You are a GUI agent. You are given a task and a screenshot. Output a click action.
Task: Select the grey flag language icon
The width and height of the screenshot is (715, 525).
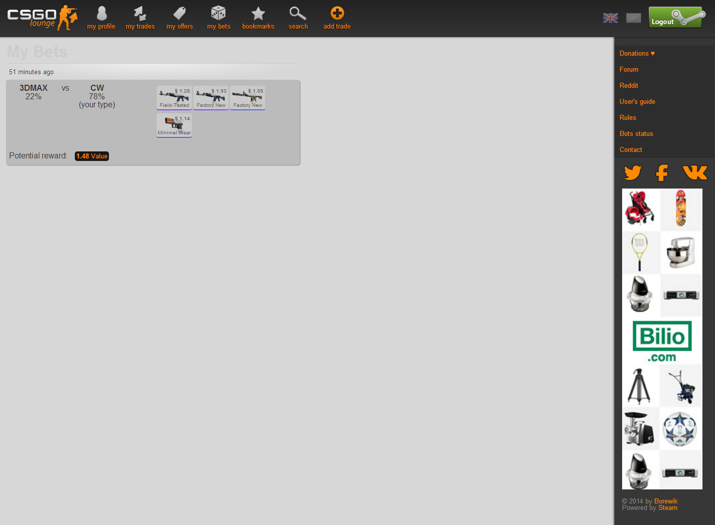click(x=634, y=18)
